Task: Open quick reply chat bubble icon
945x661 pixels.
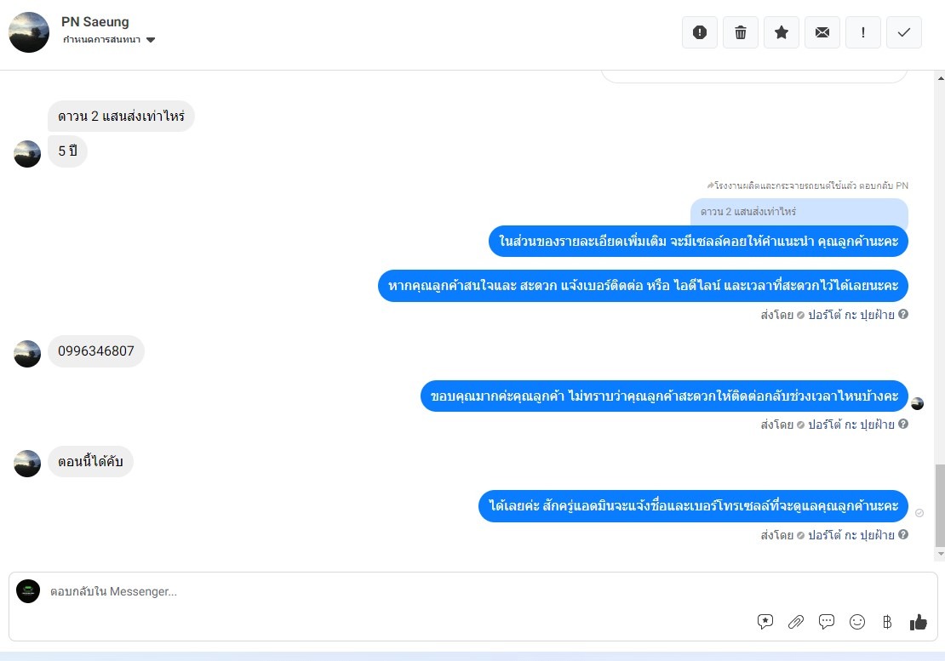Action: click(x=827, y=622)
